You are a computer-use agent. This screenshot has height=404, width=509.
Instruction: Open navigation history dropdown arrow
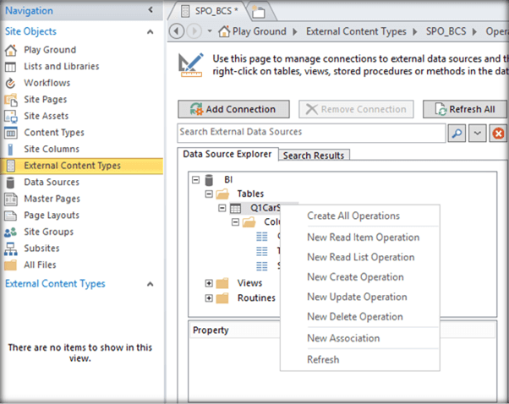210,31
